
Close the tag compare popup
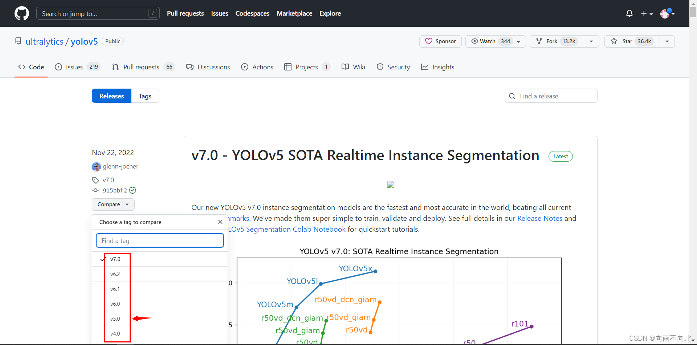click(x=220, y=222)
